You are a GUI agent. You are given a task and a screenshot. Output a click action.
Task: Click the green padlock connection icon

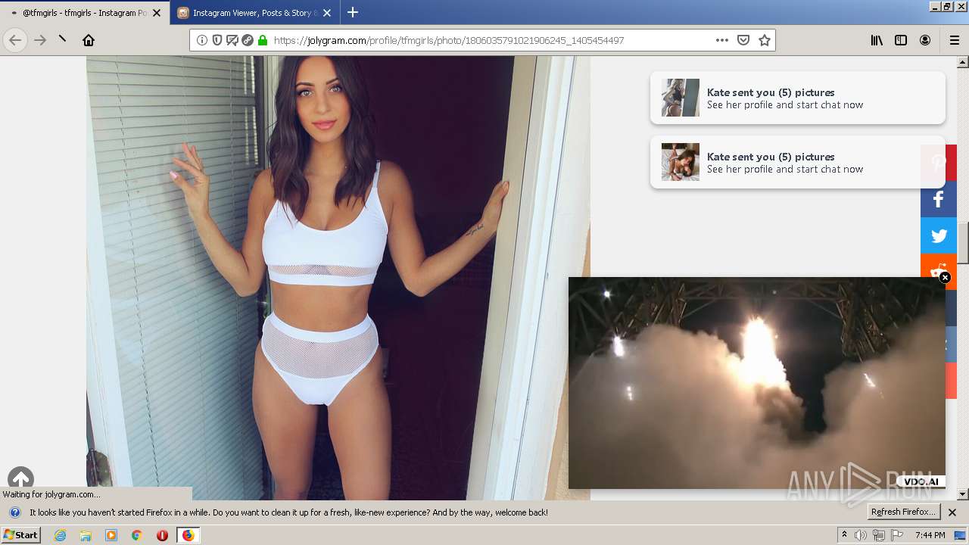pos(263,40)
